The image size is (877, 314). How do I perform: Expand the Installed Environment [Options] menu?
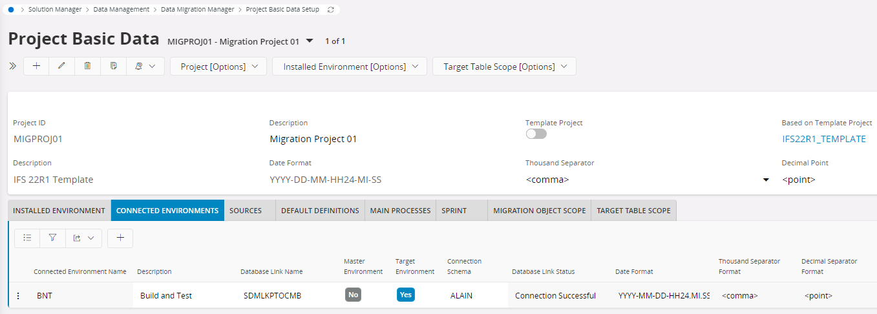pos(349,67)
